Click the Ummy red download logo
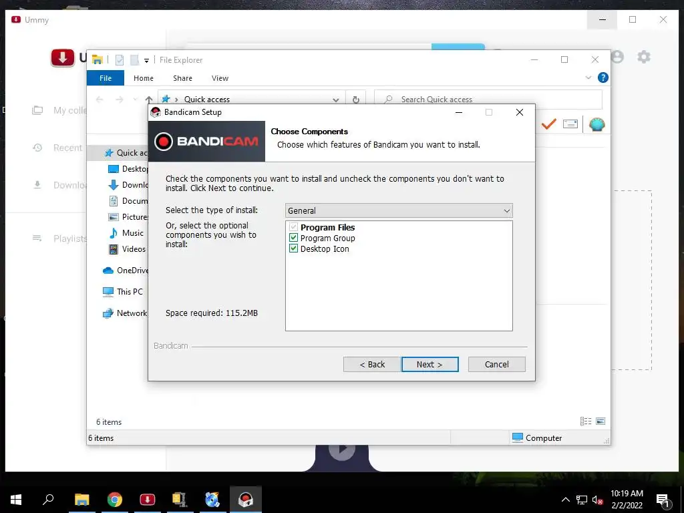 click(x=62, y=57)
